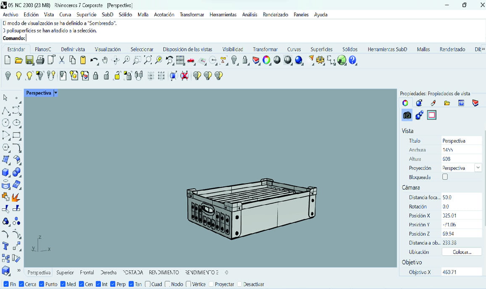
Task: Click the Rotación value field
Action: pyautogui.click(x=462, y=207)
